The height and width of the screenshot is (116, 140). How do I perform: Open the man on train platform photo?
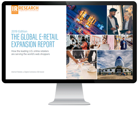tap(123, 42)
